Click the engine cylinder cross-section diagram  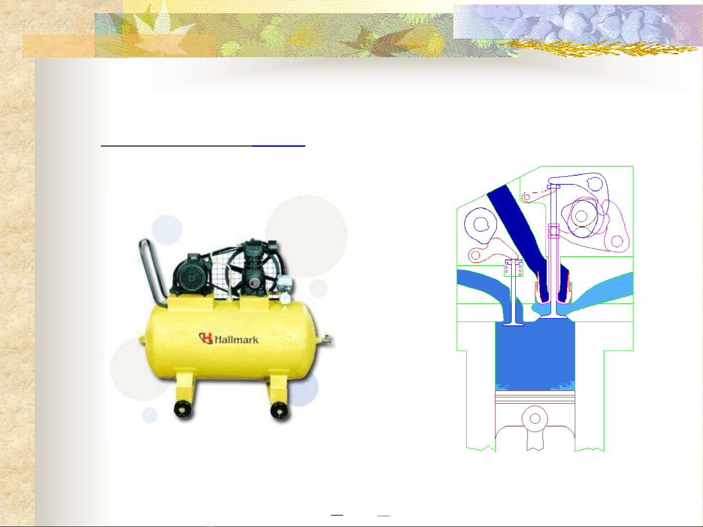(x=545, y=309)
